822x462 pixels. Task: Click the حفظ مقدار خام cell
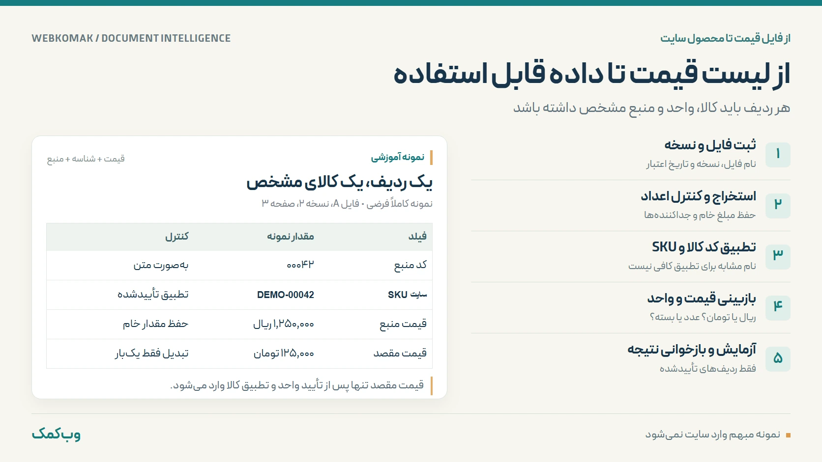click(x=155, y=324)
